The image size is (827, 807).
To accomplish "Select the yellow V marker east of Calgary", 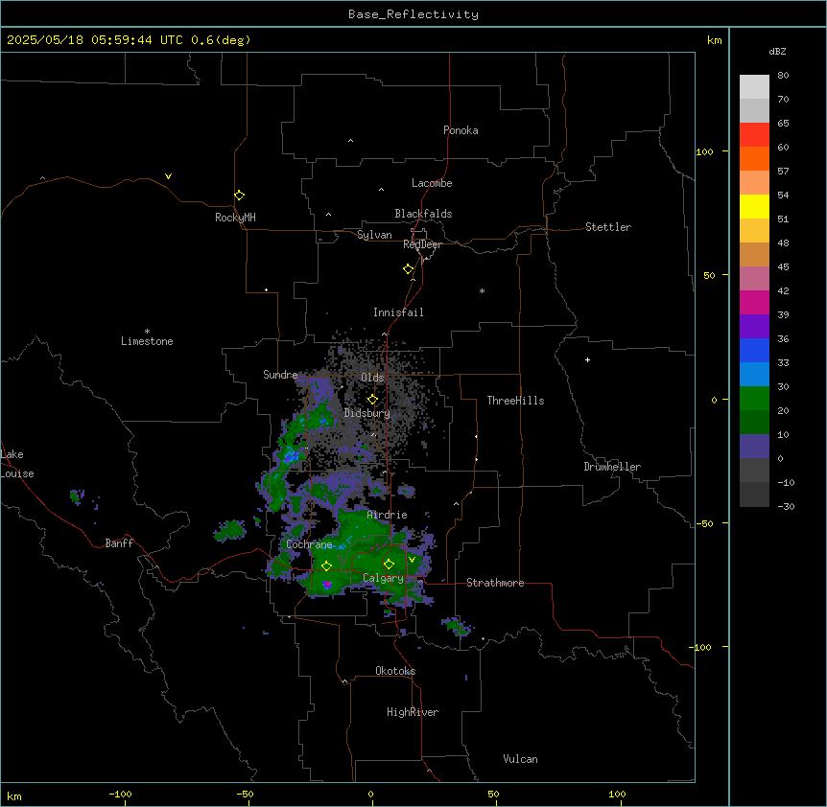I will tap(412, 560).
